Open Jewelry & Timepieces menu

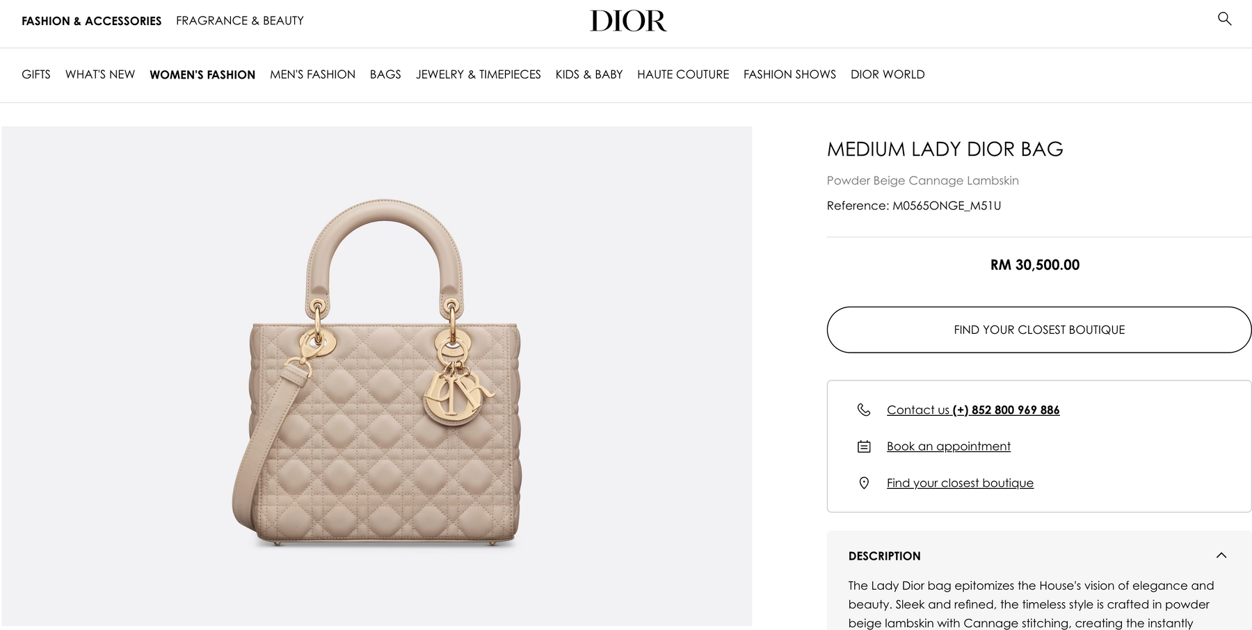479,74
